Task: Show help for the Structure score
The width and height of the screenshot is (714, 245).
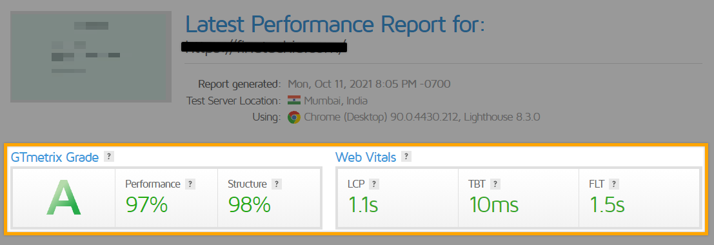Action: [277, 184]
